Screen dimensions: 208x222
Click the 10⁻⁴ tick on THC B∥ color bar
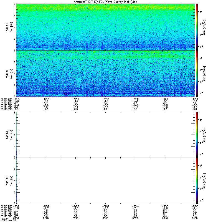201,189
